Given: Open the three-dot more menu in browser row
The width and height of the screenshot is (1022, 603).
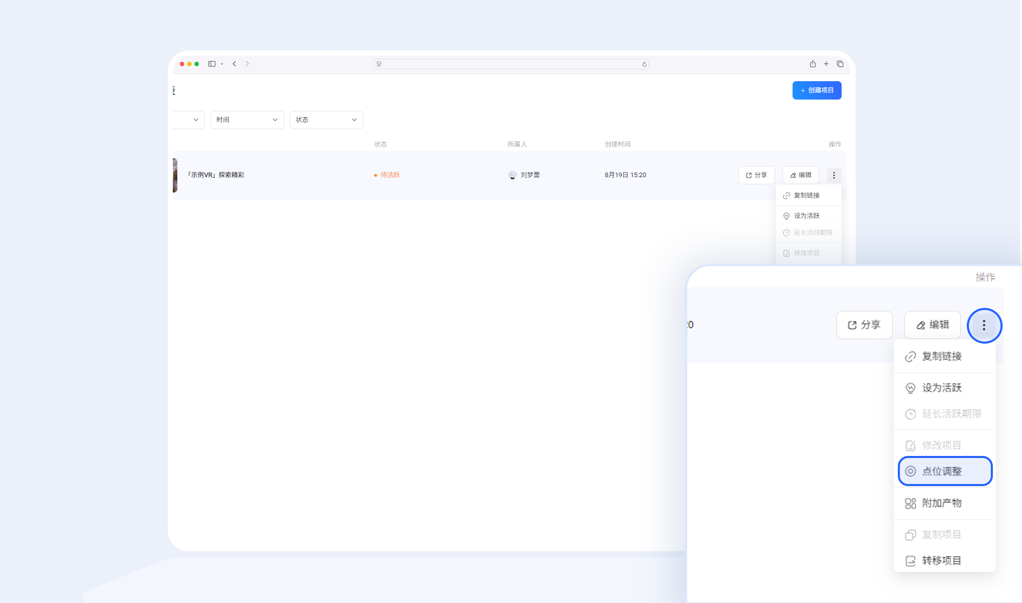Looking at the screenshot, I should coord(834,175).
